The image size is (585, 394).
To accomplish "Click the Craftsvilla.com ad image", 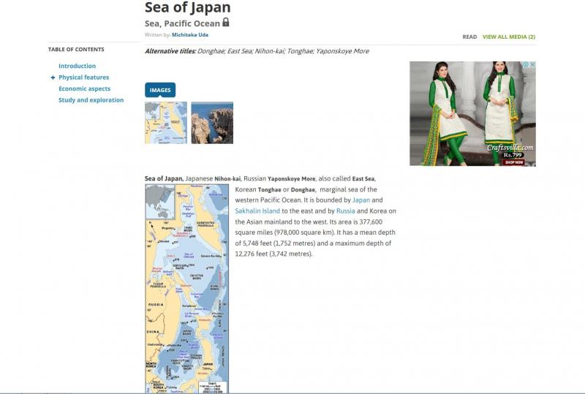I will coord(472,113).
